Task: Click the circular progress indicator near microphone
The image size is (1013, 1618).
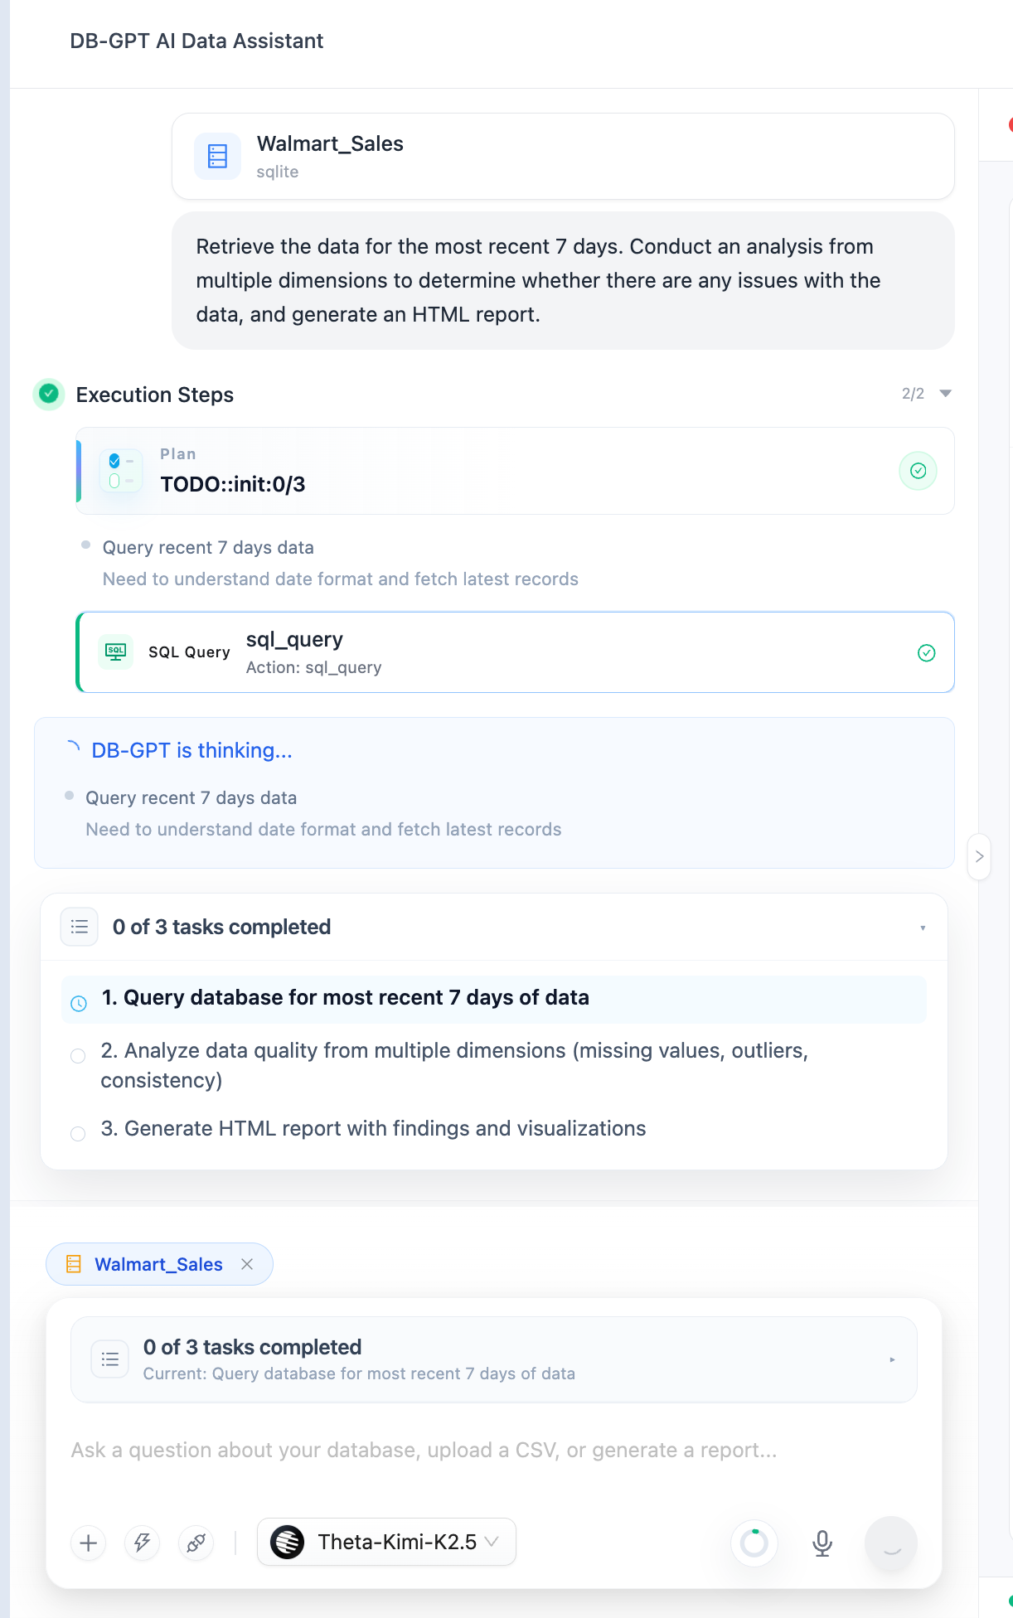Action: click(754, 1543)
